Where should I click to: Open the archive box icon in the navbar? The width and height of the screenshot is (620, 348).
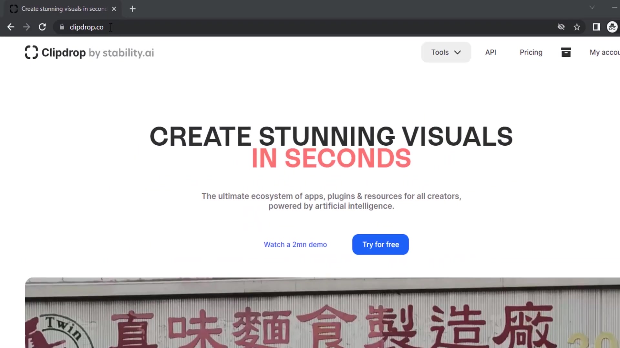[x=566, y=52]
